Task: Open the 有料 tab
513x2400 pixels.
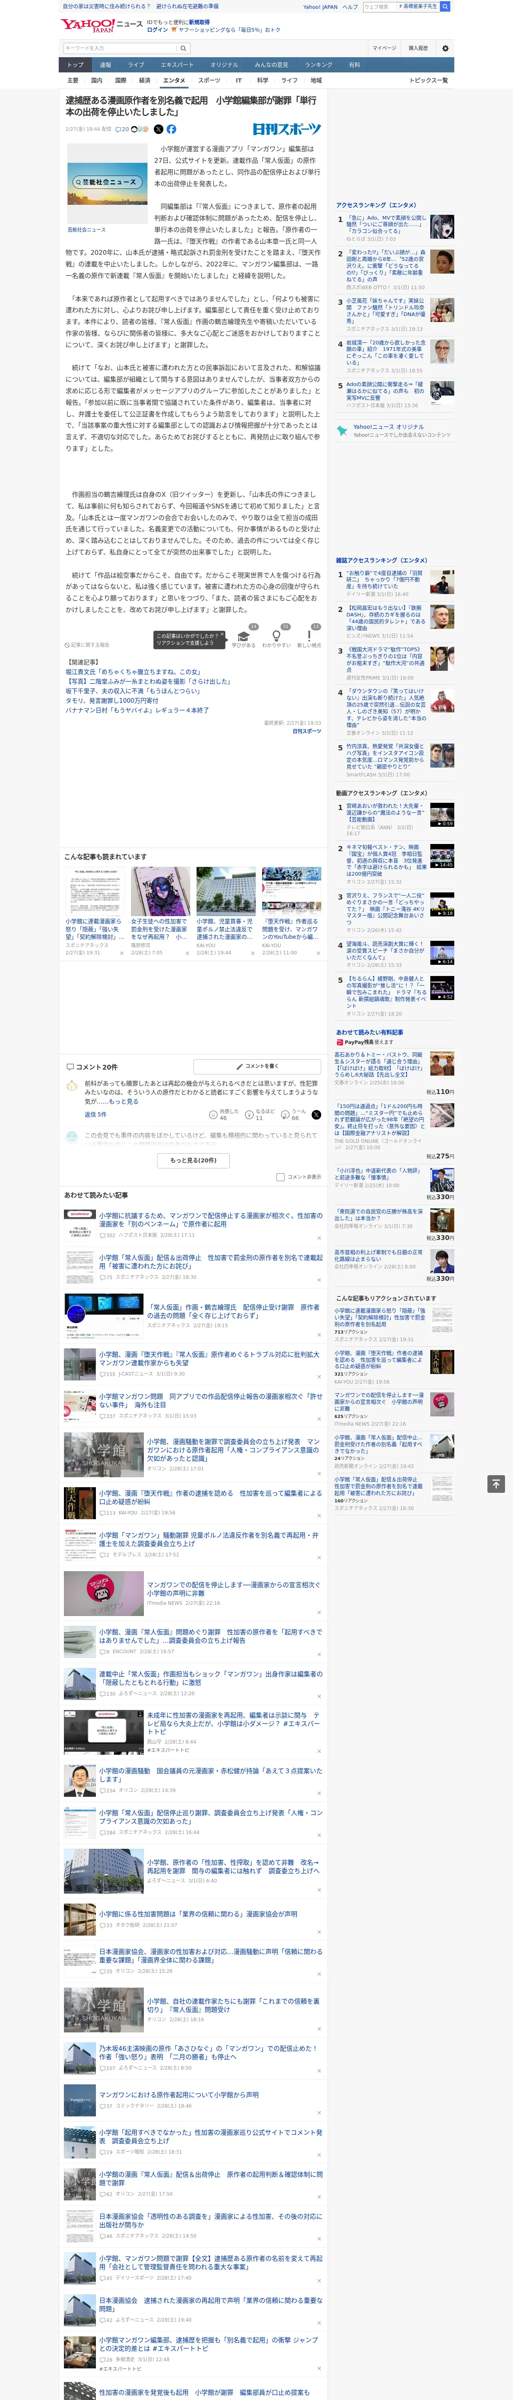Action: (x=354, y=65)
